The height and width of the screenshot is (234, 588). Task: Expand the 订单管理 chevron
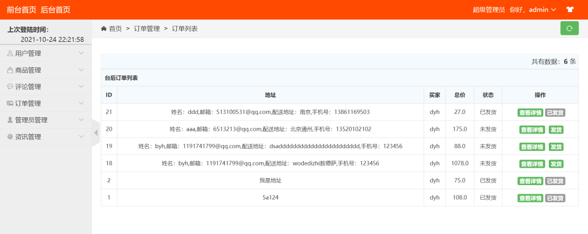[81, 103]
